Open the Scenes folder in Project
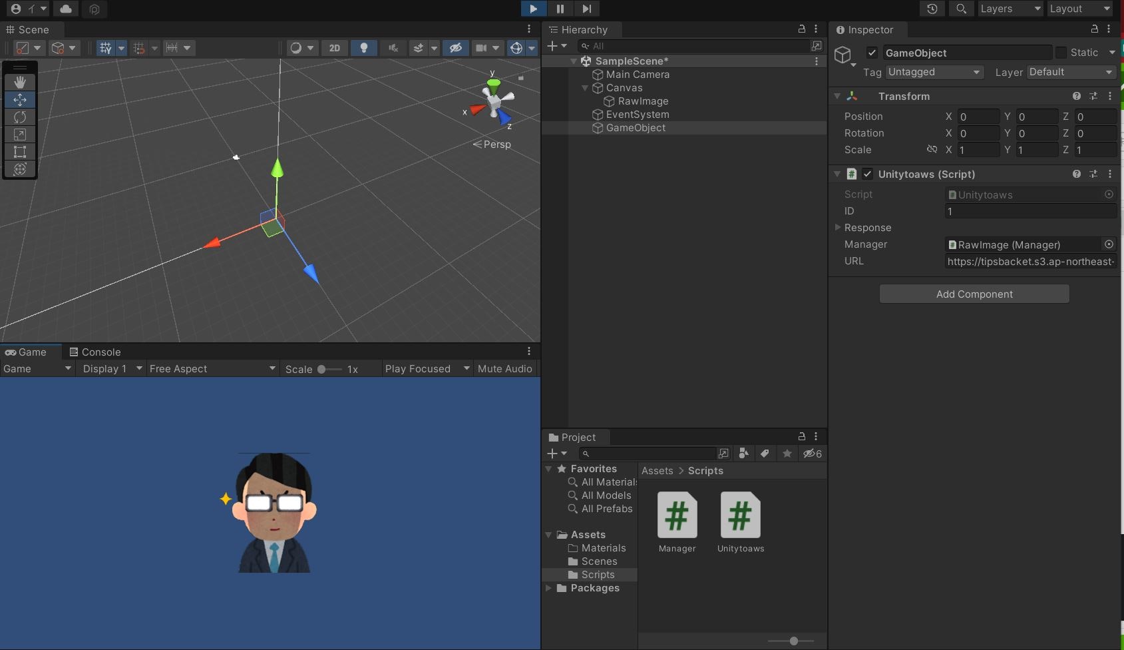This screenshot has width=1124, height=650. pyautogui.click(x=599, y=561)
